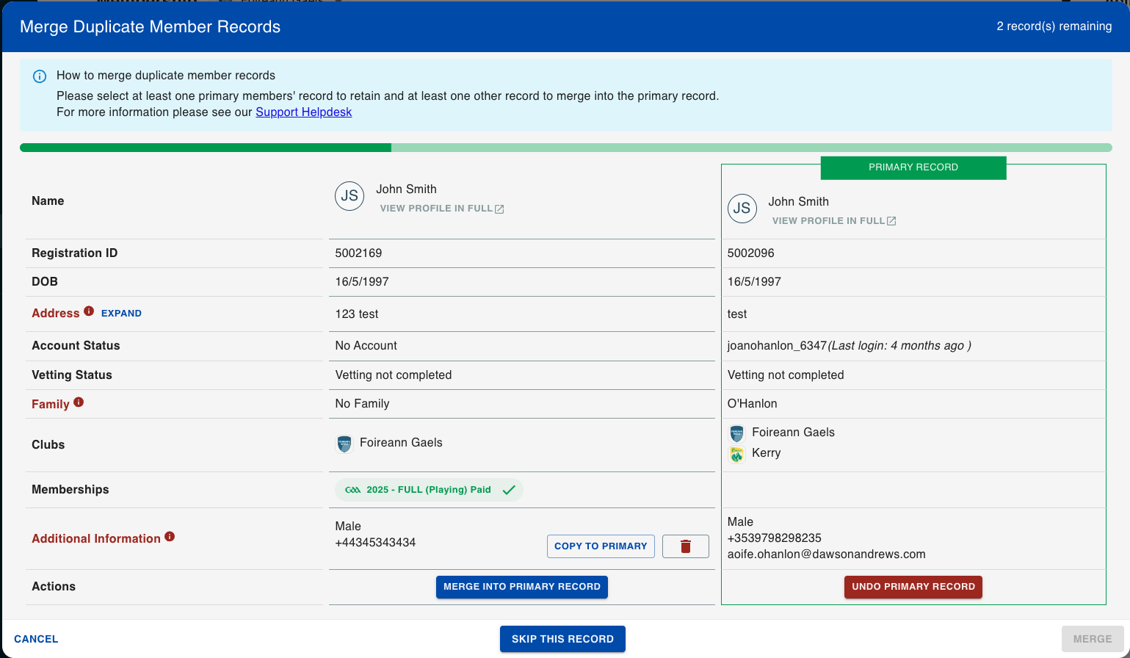View primary record profile in full
Image resolution: width=1130 pixels, height=658 pixels.
pos(833,221)
